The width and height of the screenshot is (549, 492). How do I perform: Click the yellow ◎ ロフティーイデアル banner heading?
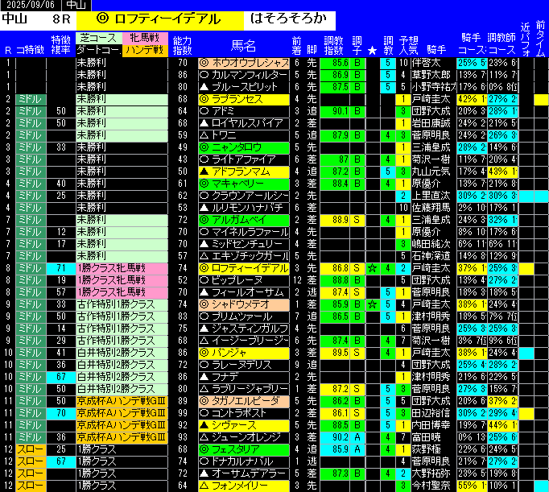pos(160,19)
